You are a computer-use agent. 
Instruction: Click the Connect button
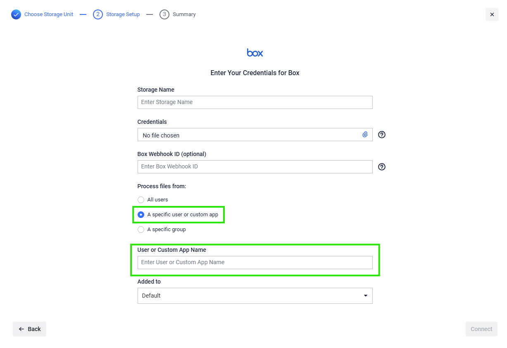(481, 329)
